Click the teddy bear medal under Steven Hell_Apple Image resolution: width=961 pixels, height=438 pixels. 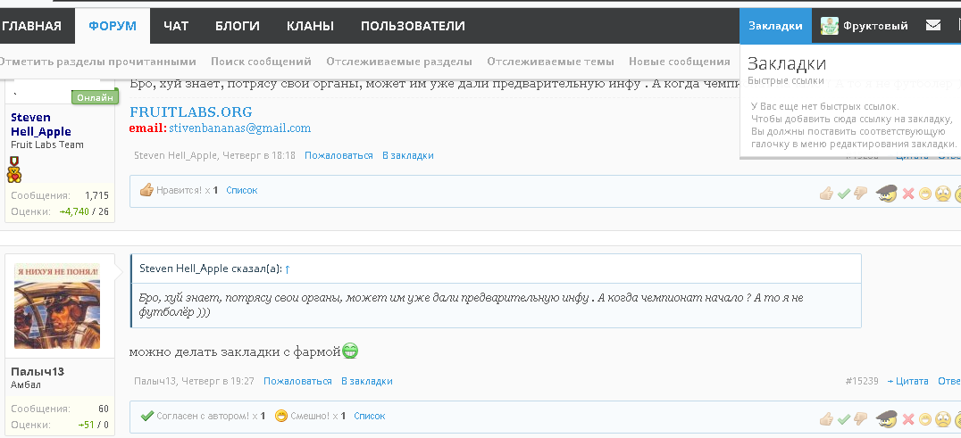[14, 169]
